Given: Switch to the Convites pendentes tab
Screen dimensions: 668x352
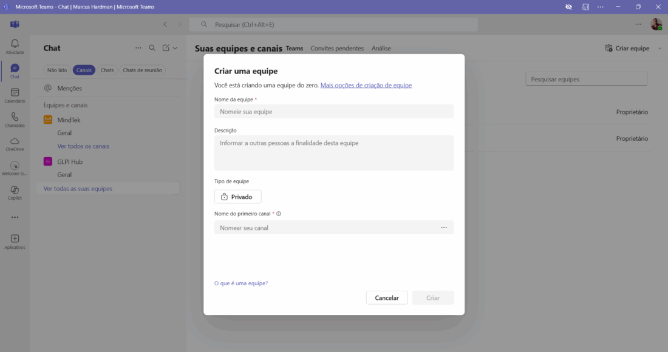Looking at the screenshot, I should (337, 48).
